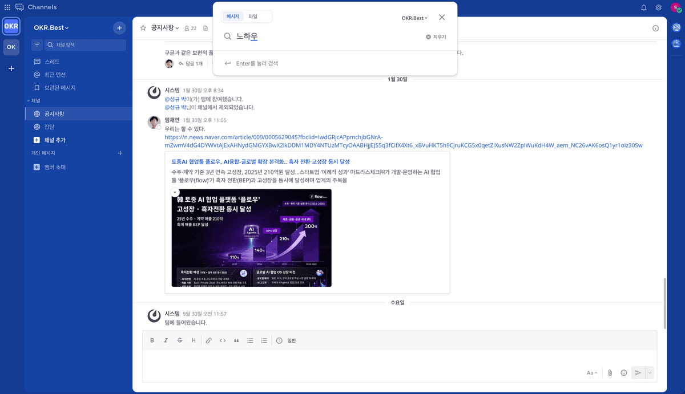Click the search field containing 노하우
The width and height of the screenshot is (685, 394).
click(x=323, y=36)
